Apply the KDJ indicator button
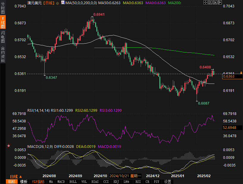This screenshot has height=184, width=243. coord(116,182)
